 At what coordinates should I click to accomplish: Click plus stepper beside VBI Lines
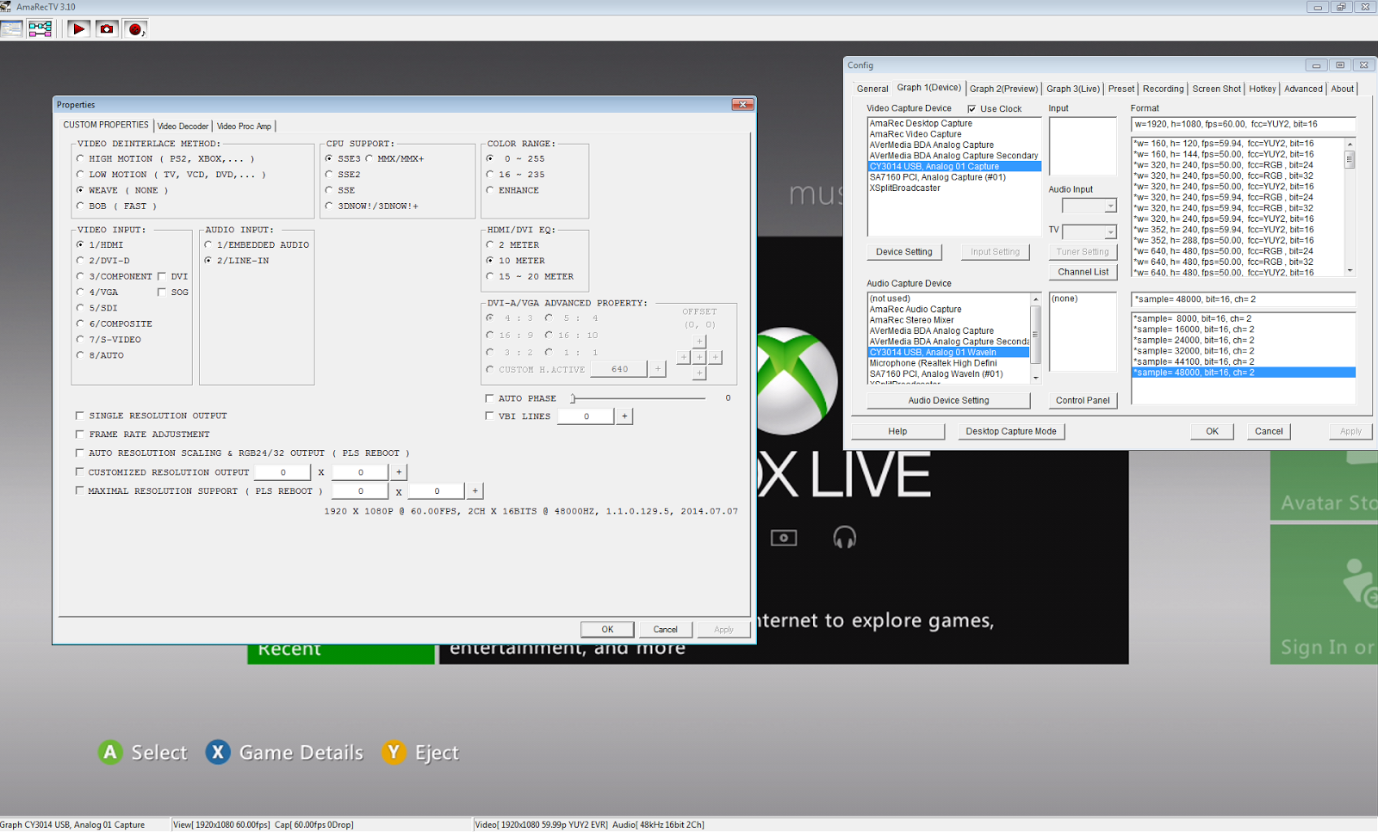tap(624, 416)
